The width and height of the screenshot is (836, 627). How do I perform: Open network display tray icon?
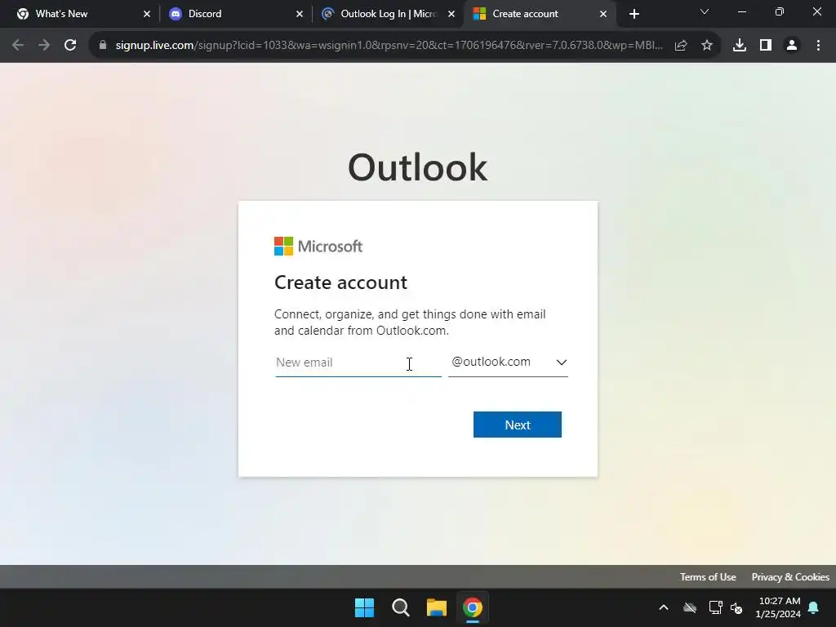click(715, 607)
